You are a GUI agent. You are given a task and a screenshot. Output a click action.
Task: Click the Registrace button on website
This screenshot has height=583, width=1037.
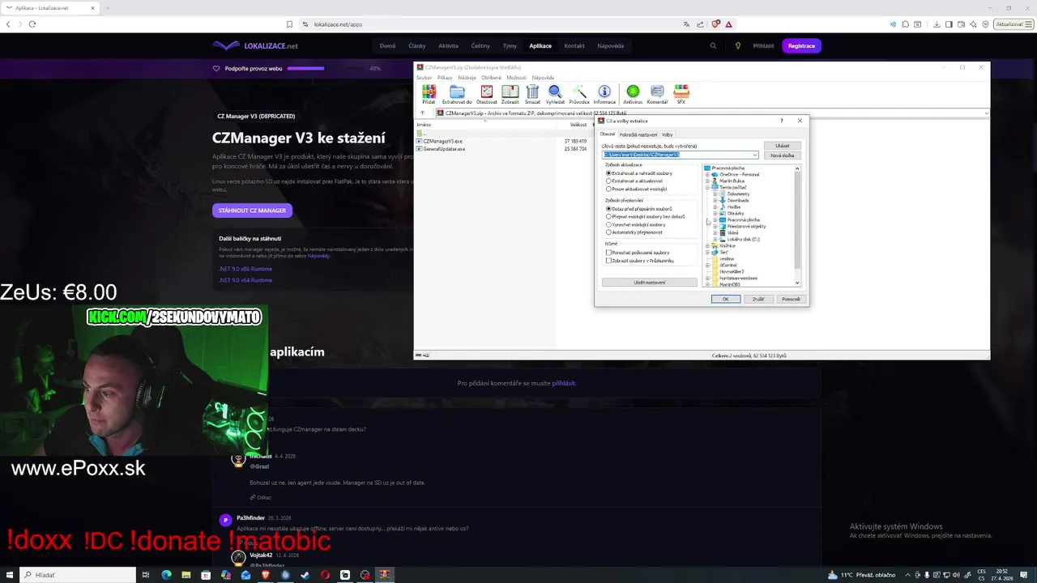tap(801, 46)
